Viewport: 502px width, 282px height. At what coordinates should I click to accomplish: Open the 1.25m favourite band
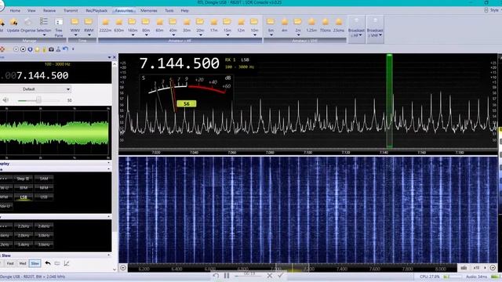point(311,25)
